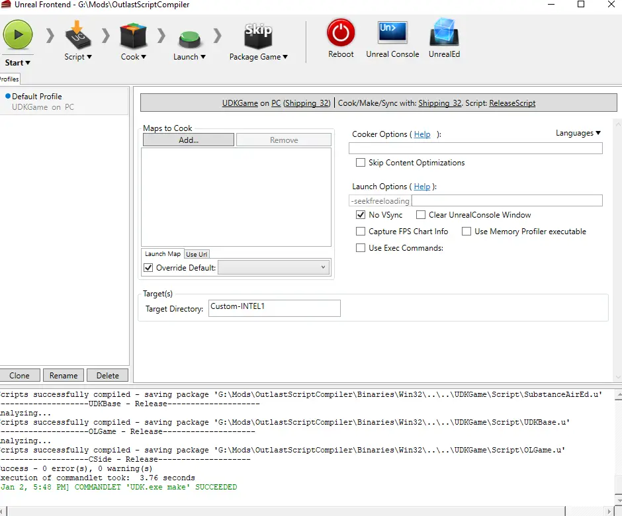Click the Package Game skip icon

[258, 36]
